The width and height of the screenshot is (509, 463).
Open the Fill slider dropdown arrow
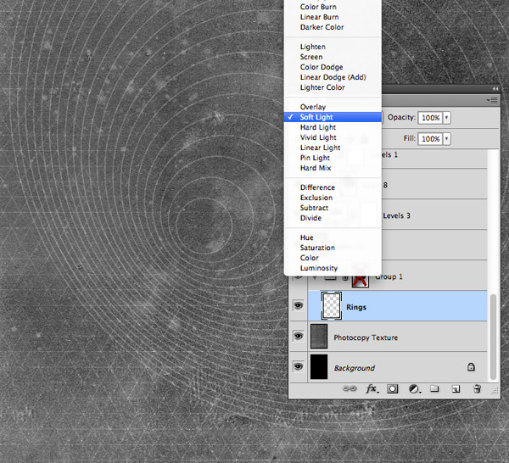(447, 138)
